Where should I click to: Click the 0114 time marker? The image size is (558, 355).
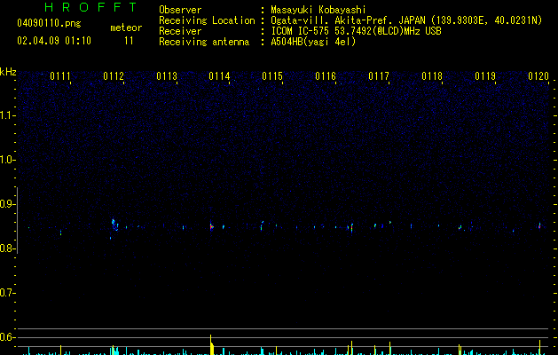click(219, 76)
